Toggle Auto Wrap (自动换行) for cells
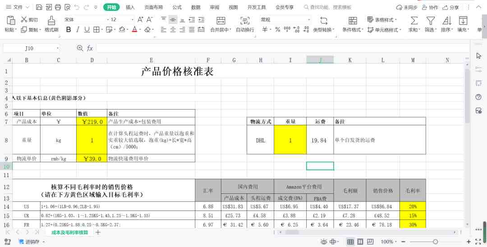487x247 pixels. (245, 20)
